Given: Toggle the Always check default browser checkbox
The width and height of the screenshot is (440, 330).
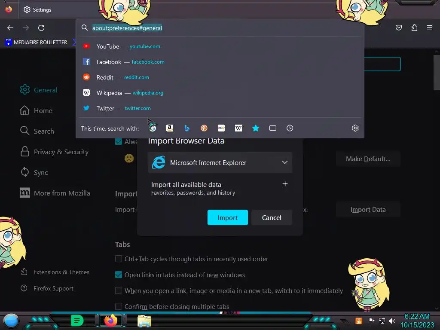Looking at the screenshot, I should click(x=119, y=141).
